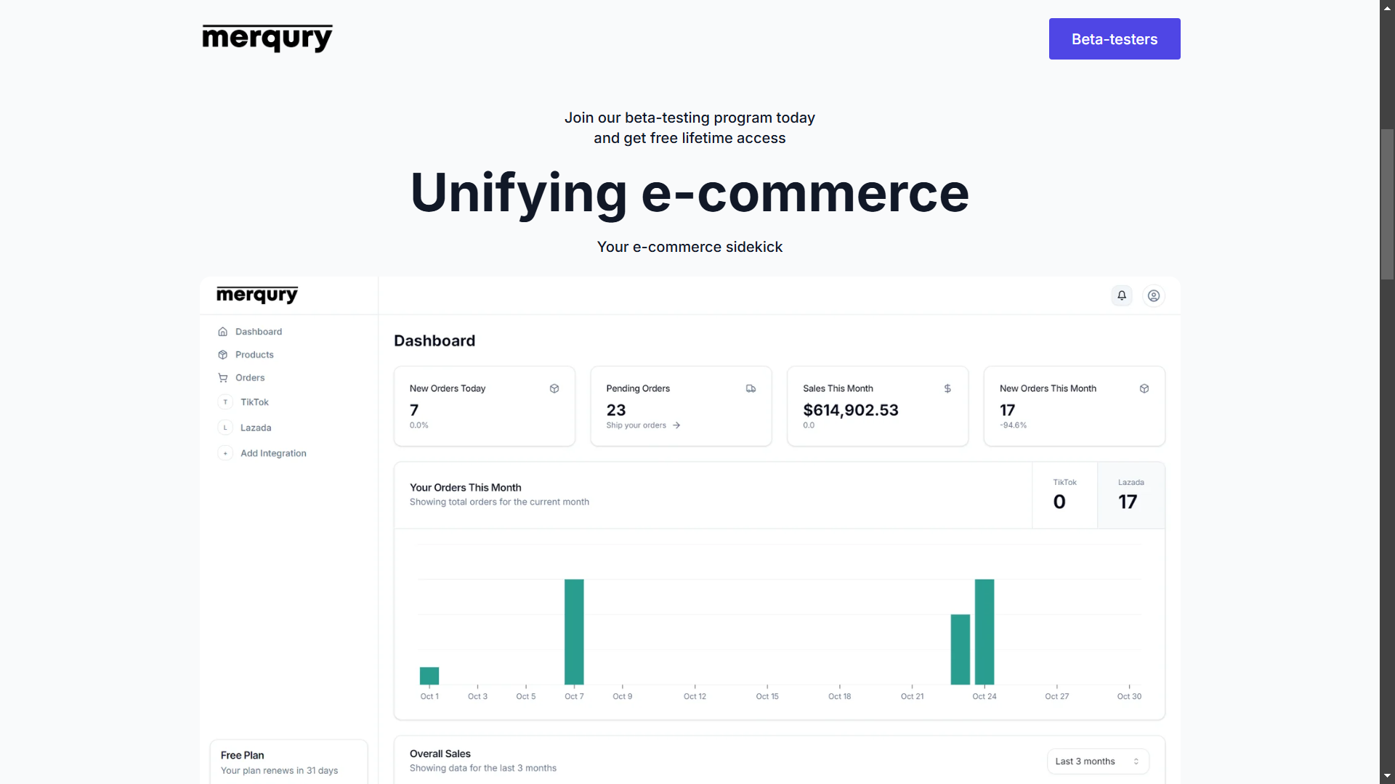Viewport: 1395px width, 784px height.
Task: Switch to the Lazada orders view showing 17
Action: click(x=1130, y=495)
